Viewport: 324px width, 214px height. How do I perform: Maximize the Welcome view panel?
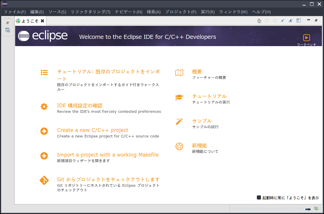316,20
